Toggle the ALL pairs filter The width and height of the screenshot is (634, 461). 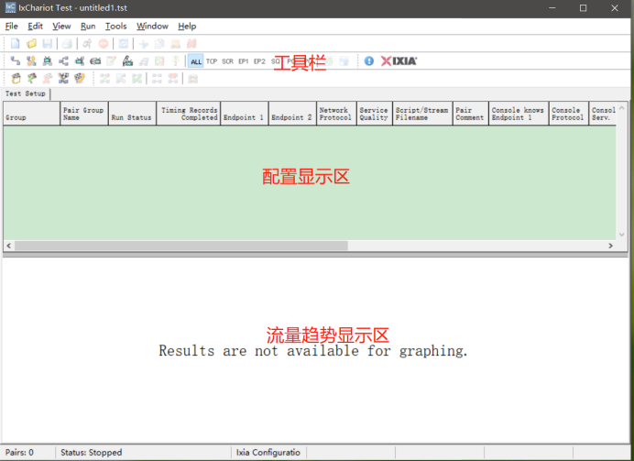pyautogui.click(x=196, y=61)
